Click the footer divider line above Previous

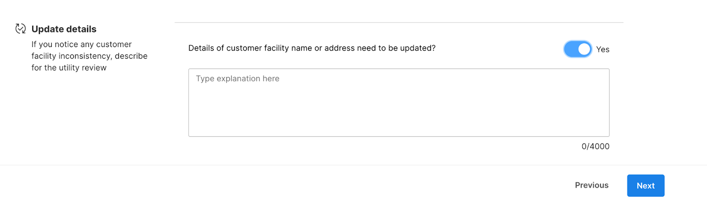[x=353, y=165]
